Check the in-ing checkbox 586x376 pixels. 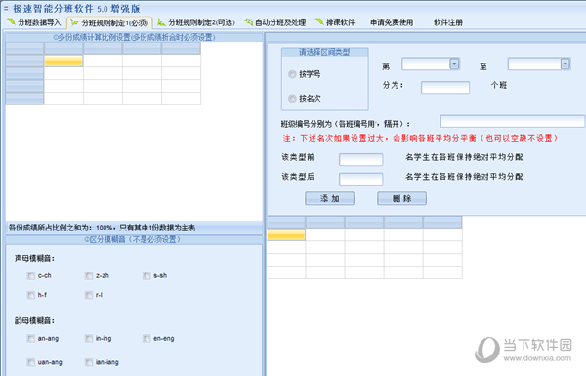tap(89, 338)
